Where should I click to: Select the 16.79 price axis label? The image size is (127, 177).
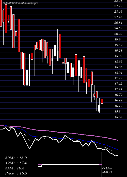pyautogui.click(x=118, y=95)
